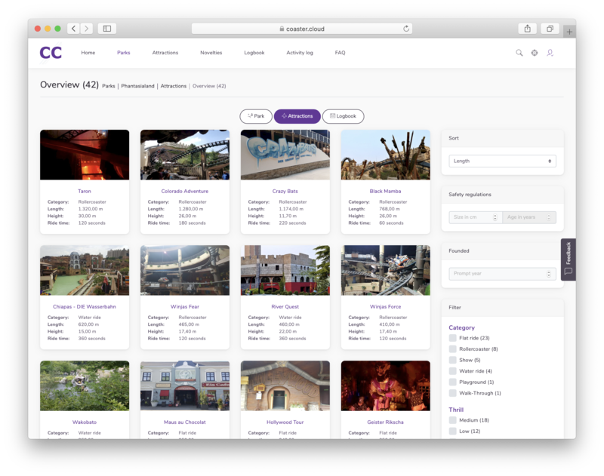Open FAQ in the navigation menu
The image size is (604, 476).
341,53
